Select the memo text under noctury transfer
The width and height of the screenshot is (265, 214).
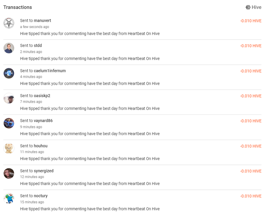click(90, 209)
